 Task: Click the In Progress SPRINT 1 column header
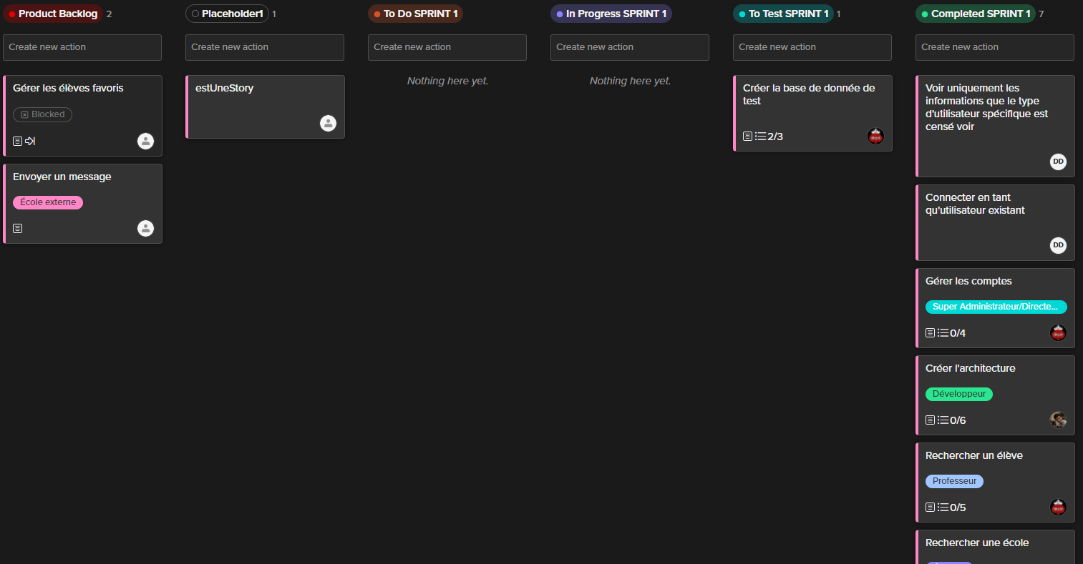point(611,14)
